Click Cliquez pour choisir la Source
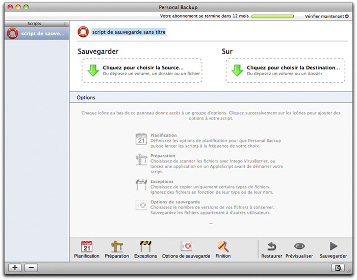 coord(143,68)
